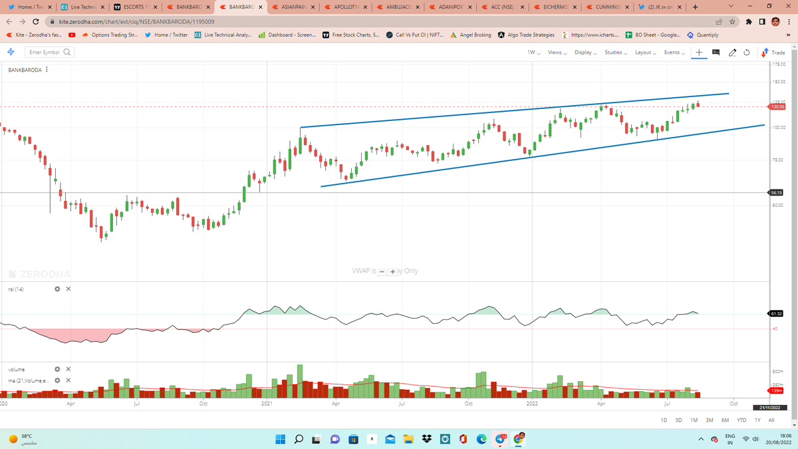Remove the volume study
Image resolution: width=798 pixels, height=449 pixels.
68,369
